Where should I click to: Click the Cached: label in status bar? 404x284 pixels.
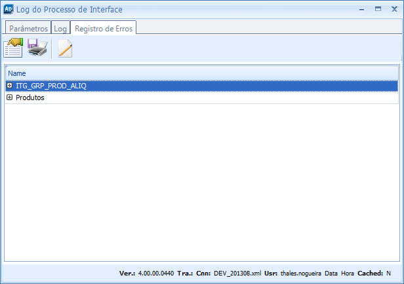pos(371,274)
